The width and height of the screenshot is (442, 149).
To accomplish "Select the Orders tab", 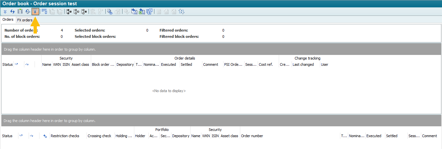I will tap(8, 20).
